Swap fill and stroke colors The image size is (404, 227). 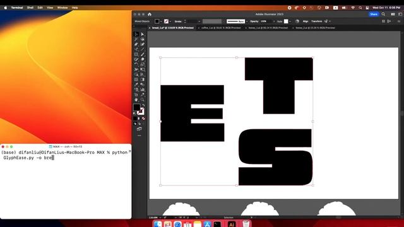point(143,105)
